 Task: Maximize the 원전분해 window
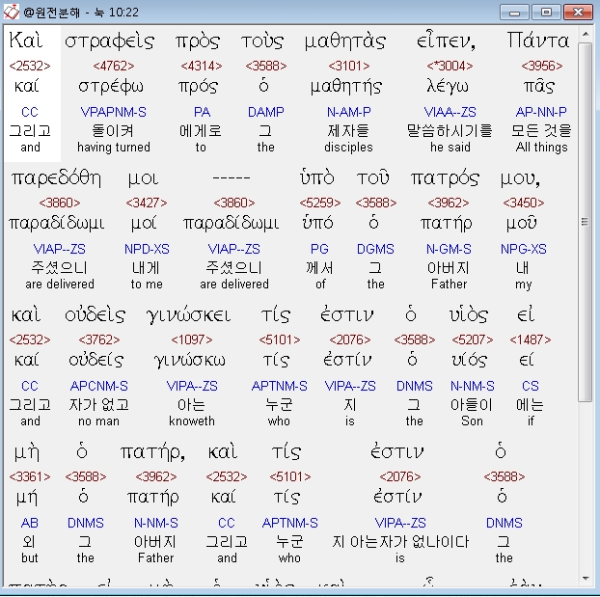[x=546, y=13]
